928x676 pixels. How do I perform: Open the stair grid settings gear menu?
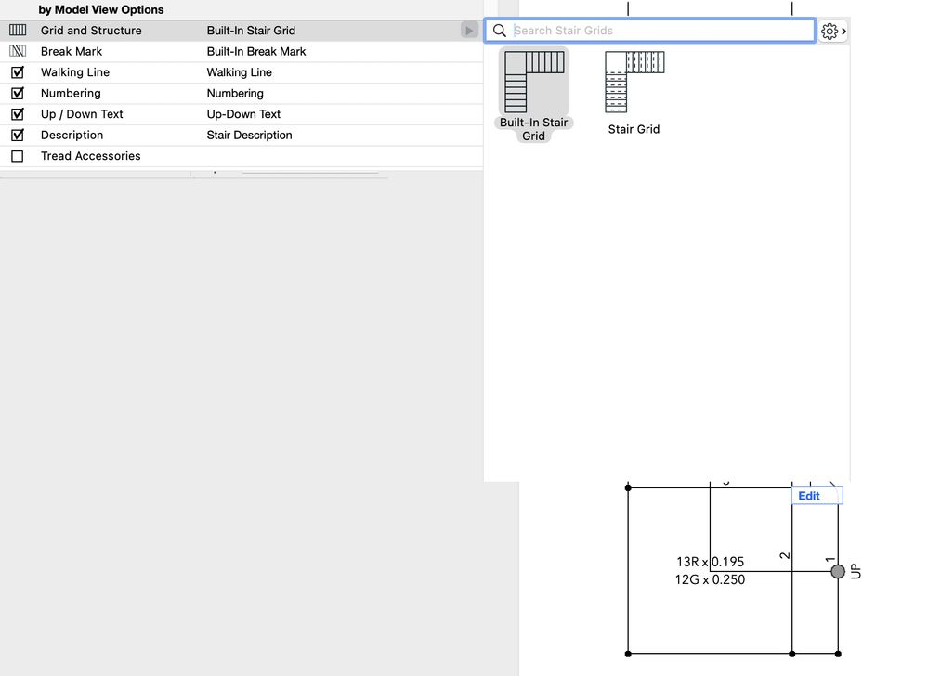[833, 31]
